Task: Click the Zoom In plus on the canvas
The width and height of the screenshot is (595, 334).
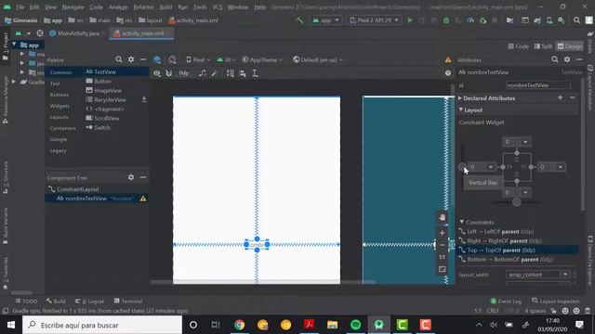Action: pos(443,233)
